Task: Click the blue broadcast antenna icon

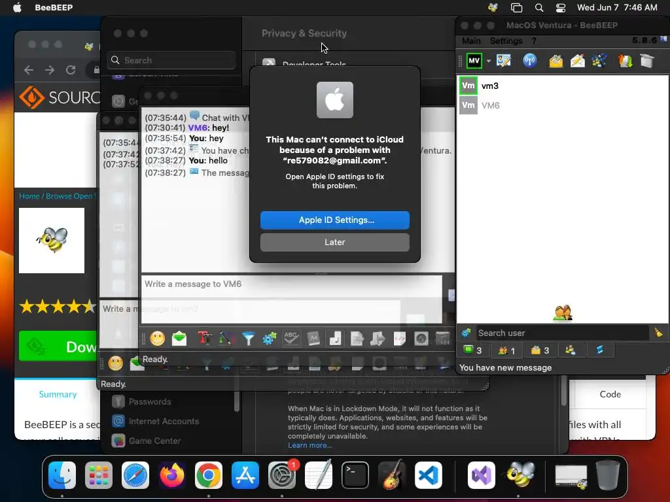Action: click(x=530, y=61)
